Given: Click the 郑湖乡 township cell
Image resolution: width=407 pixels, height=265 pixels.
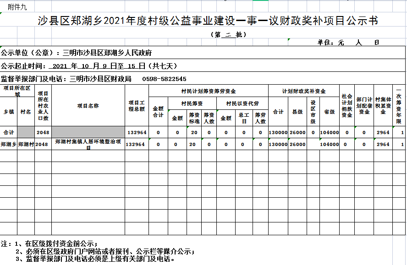Looking at the screenshot, I should click(9, 144).
